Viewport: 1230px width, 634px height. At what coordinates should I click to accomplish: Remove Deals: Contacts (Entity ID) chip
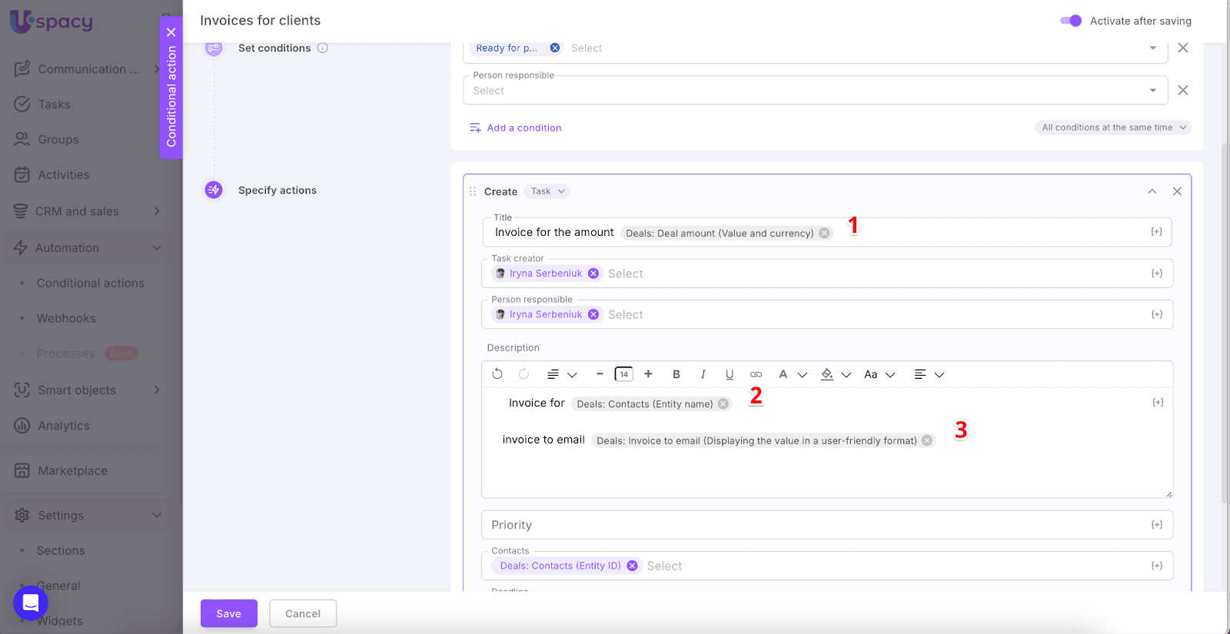632,566
